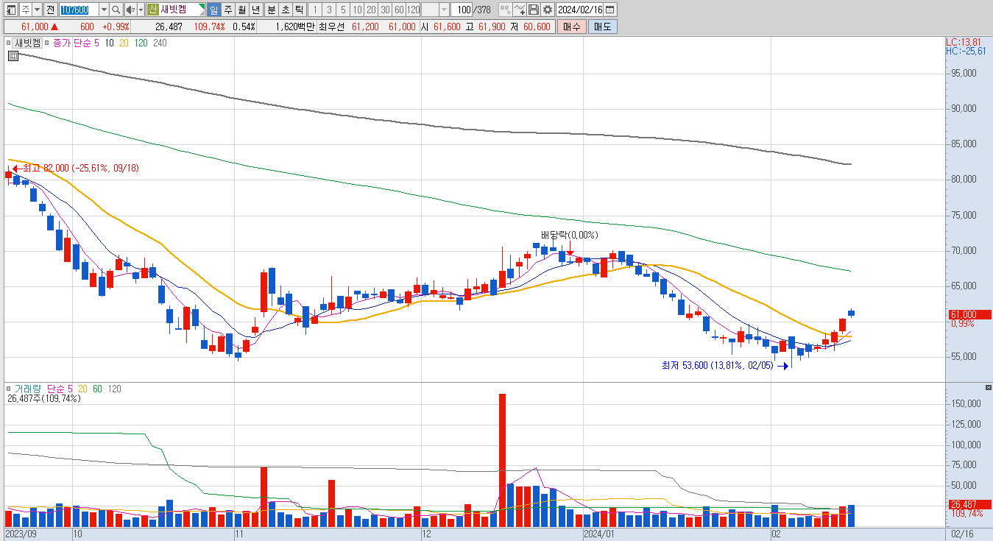Open the 주 dropdown arrow

pyautogui.click(x=37, y=10)
